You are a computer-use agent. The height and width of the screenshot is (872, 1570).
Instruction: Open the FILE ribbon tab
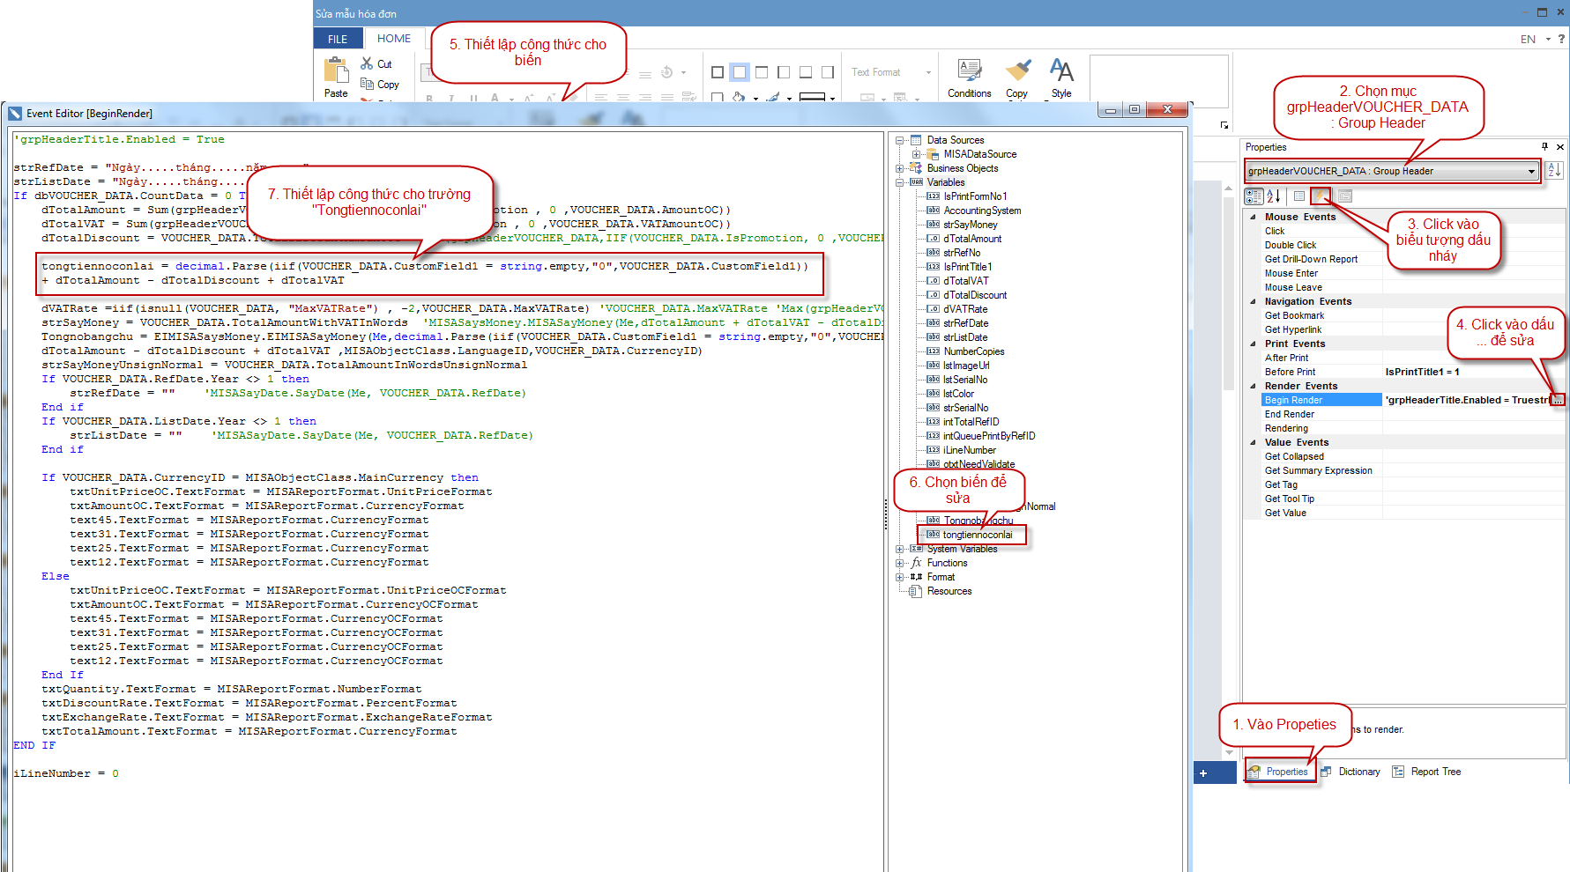point(338,39)
